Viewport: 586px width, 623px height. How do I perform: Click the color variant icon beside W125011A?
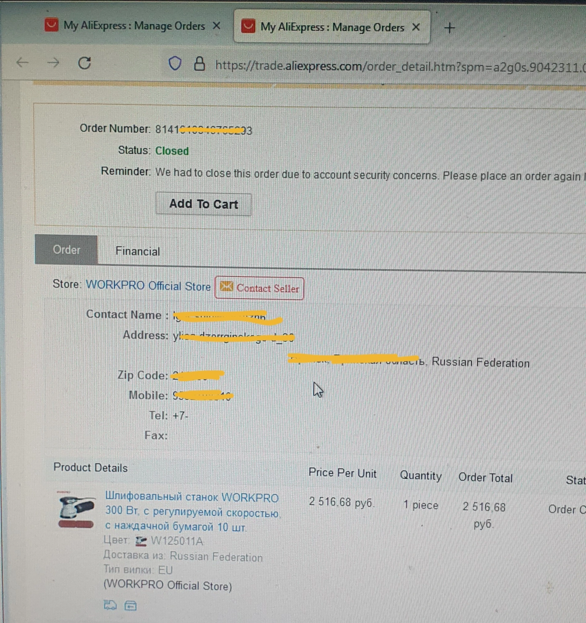[141, 541]
